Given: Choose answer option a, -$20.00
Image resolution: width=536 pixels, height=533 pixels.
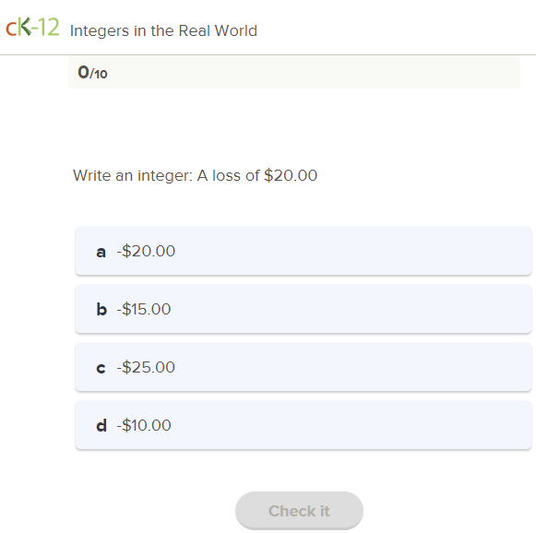Looking at the screenshot, I should [304, 251].
